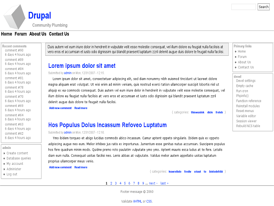Open comment #63 in Recent comments
This screenshot has height=206, width=274.
(x=14, y=124)
